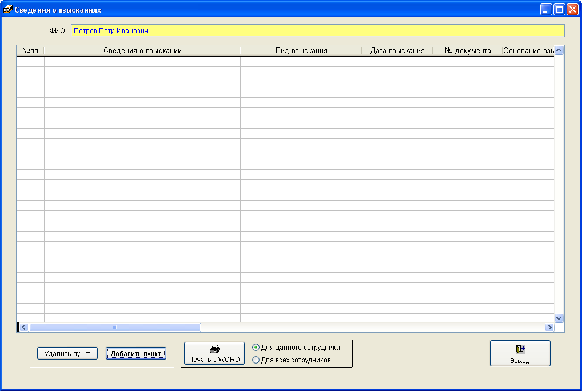The height and width of the screenshot is (391, 582).
Task: Click the Дата взыскания column header
Action: tap(397, 51)
